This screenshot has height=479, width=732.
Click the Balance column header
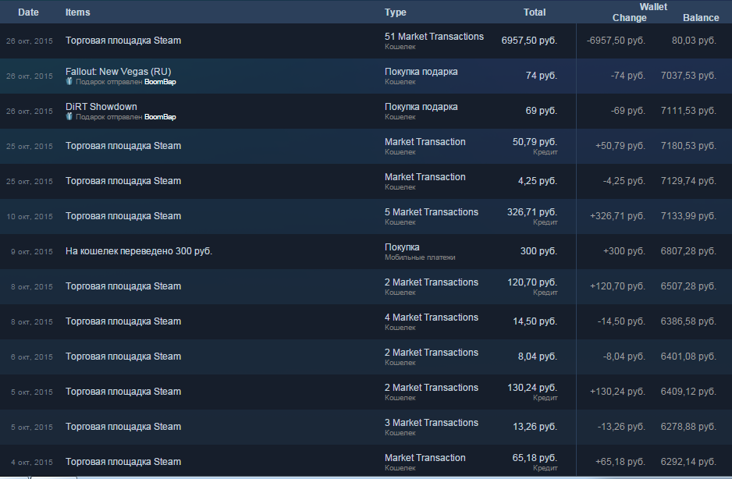pyautogui.click(x=701, y=18)
